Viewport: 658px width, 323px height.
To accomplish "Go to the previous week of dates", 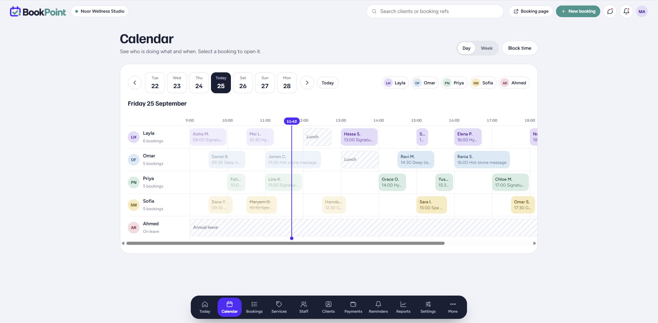I will [x=135, y=83].
